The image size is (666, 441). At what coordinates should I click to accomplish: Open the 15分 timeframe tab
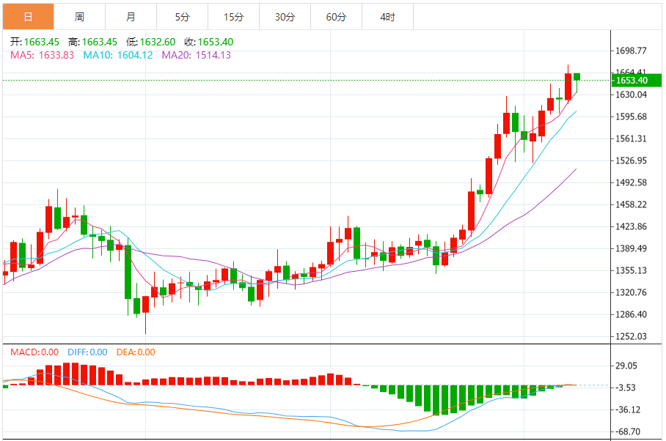pyautogui.click(x=233, y=17)
